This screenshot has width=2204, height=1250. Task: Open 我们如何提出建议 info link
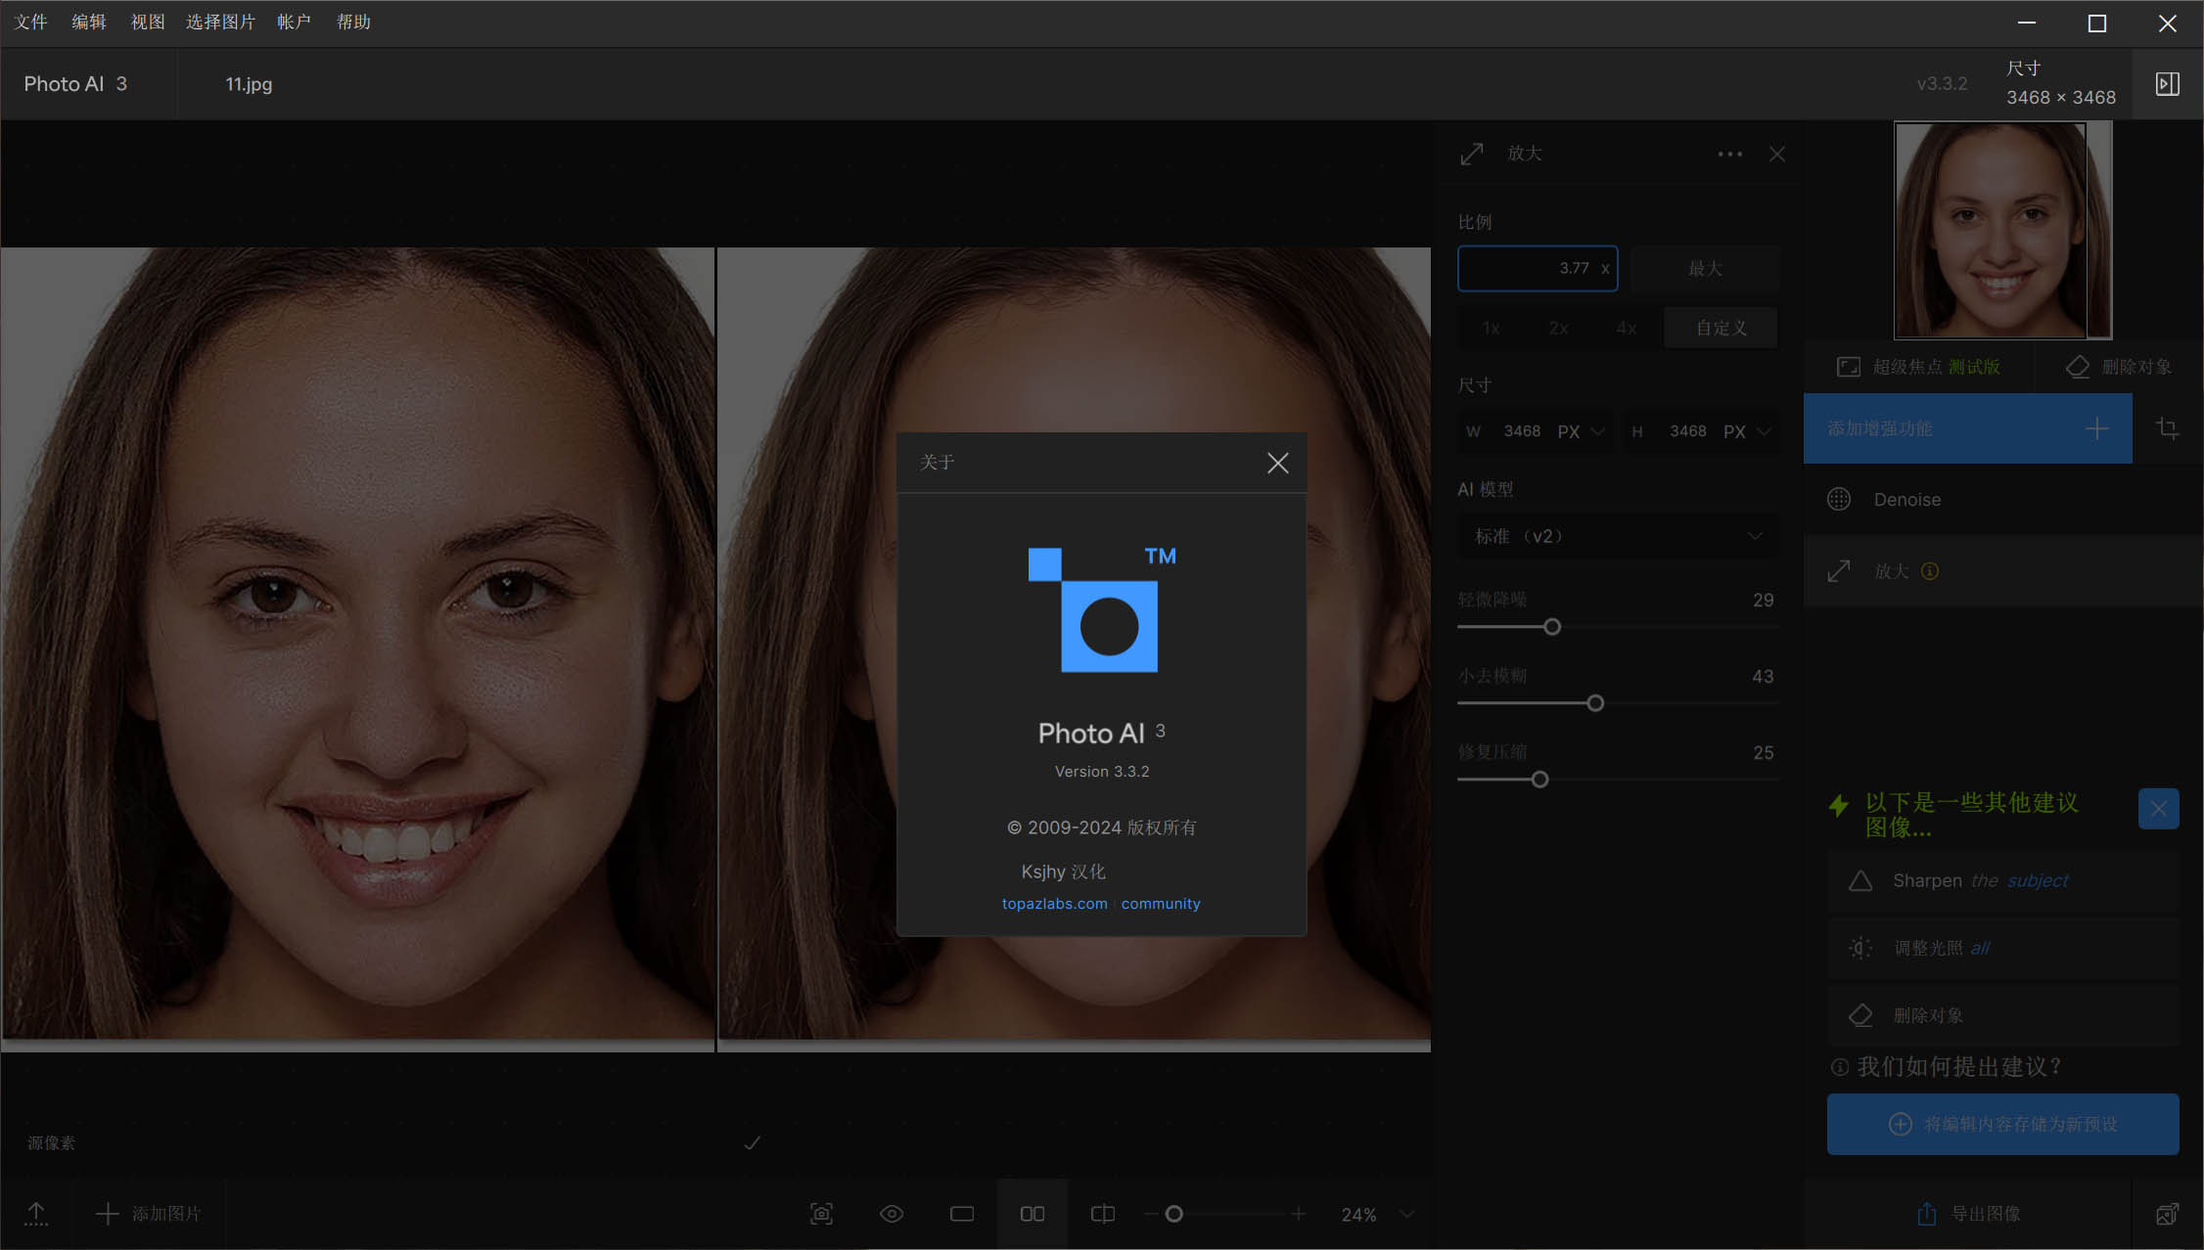point(1947,1067)
